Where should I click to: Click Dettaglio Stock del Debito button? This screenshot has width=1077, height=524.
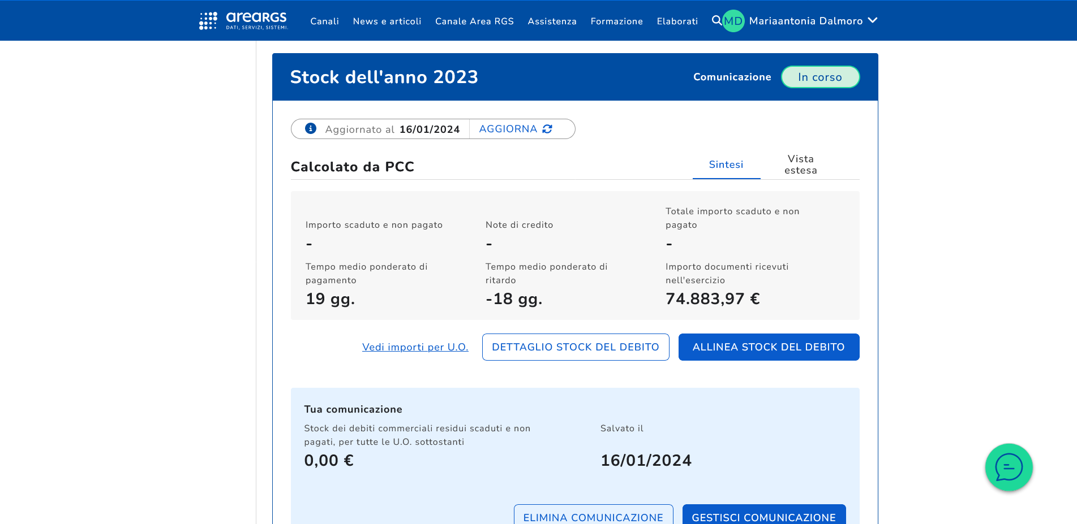click(x=576, y=347)
